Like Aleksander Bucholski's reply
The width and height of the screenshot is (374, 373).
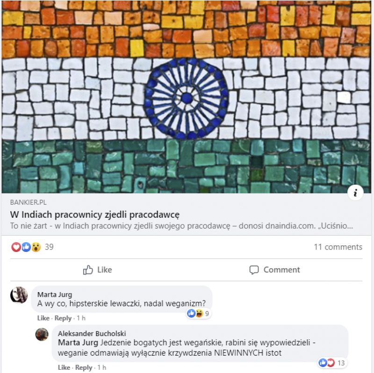click(x=64, y=367)
